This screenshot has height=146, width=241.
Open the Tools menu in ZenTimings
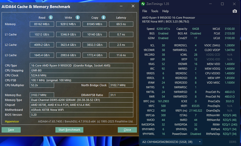click(x=155, y=11)
